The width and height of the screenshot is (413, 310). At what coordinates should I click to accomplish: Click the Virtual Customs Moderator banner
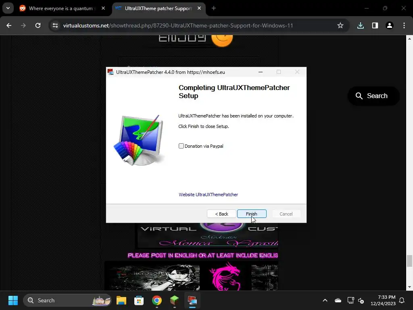(x=207, y=236)
